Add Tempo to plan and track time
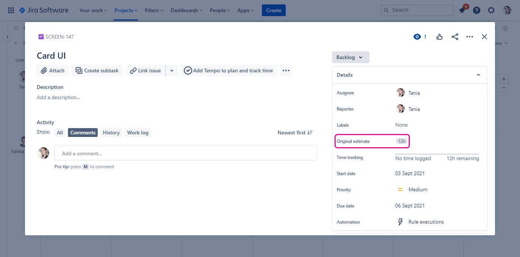Image resolution: width=520 pixels, height=257 pixels. 229,70
